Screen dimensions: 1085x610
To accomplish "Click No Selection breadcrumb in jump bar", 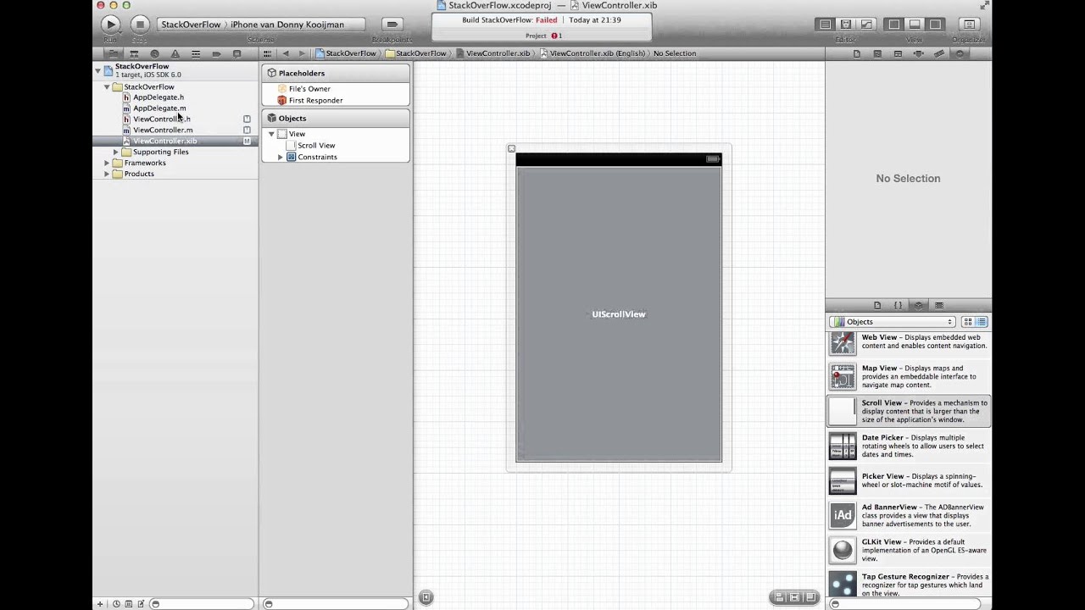I will 675,53.
